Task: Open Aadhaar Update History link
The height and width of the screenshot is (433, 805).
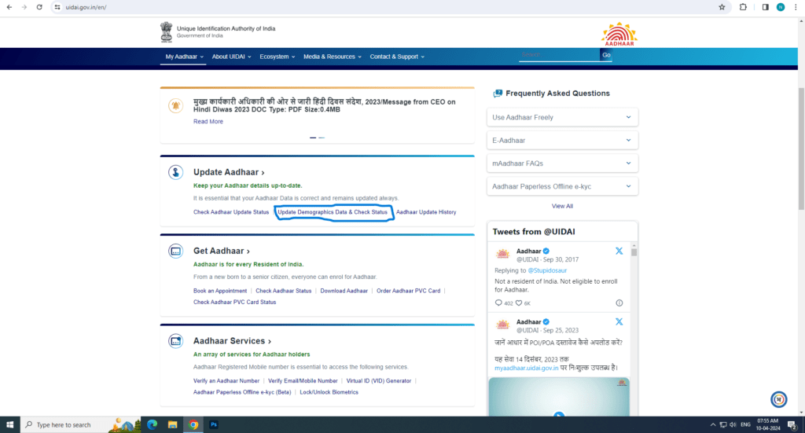Action: point(426,212)
